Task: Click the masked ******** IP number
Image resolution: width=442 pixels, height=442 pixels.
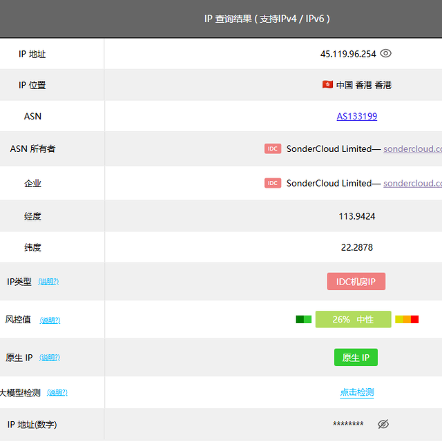Action: coord(348,423)
